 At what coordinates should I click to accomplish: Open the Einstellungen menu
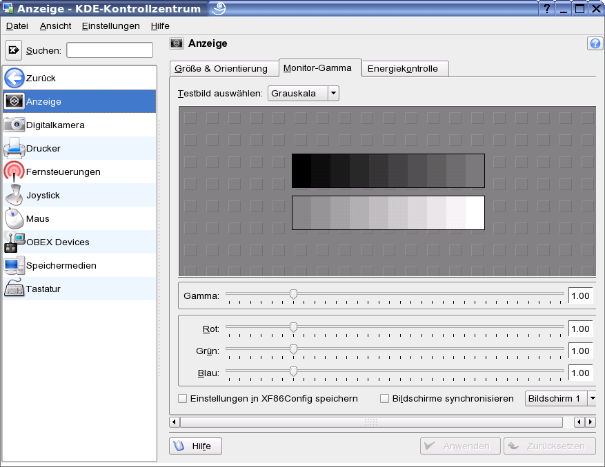(110, 25)
